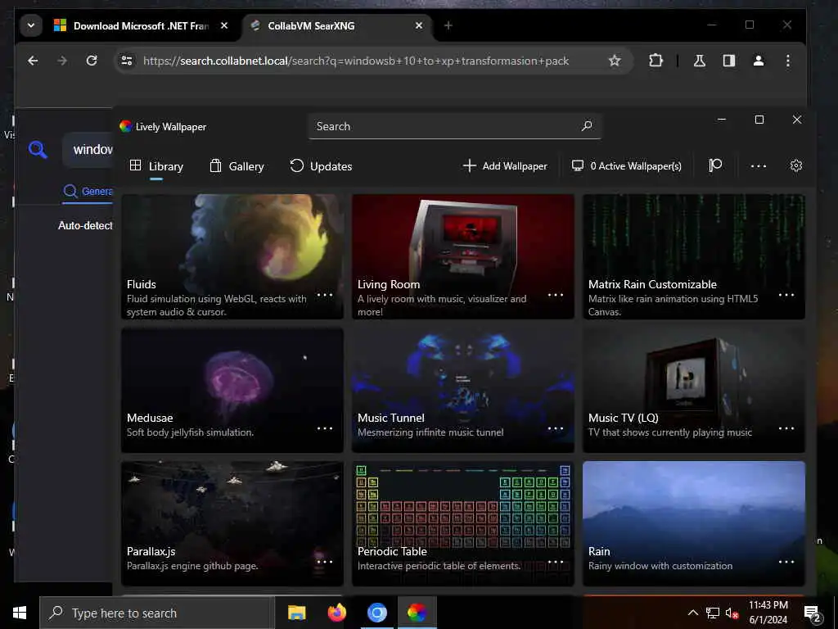The height and width of the screenshot is (629, 838).
Task: Open more options for Living Room wallpaper
Action: (x=556, y=295)
